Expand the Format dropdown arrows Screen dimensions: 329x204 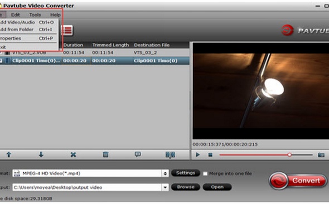[165, 173]
